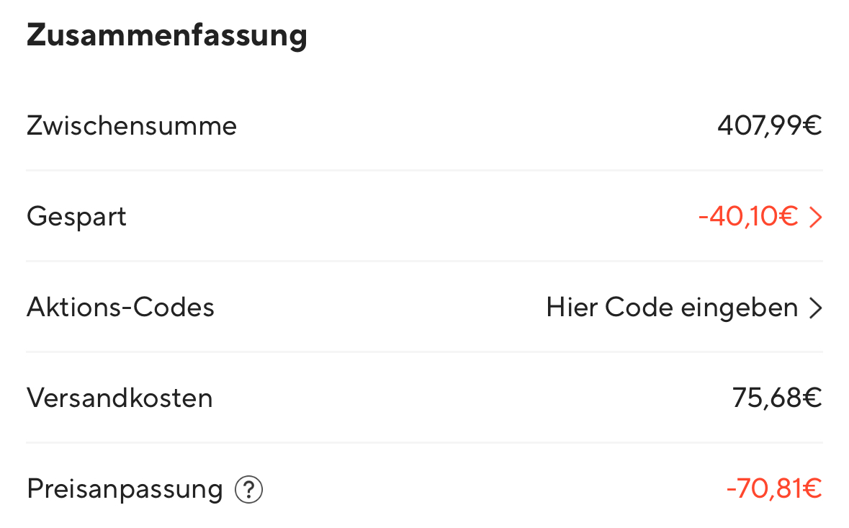Click divider line between Aktions-Codes and Versandkosten
Image resolution: width=849 pixels, height=528 pixels.
[424, 352]
